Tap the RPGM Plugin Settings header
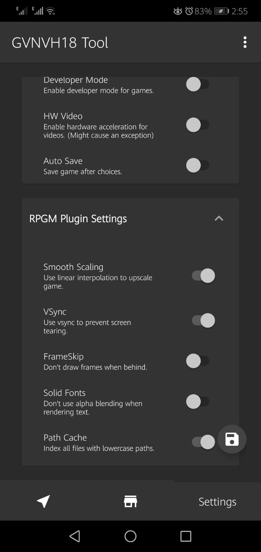 (78, 218)
